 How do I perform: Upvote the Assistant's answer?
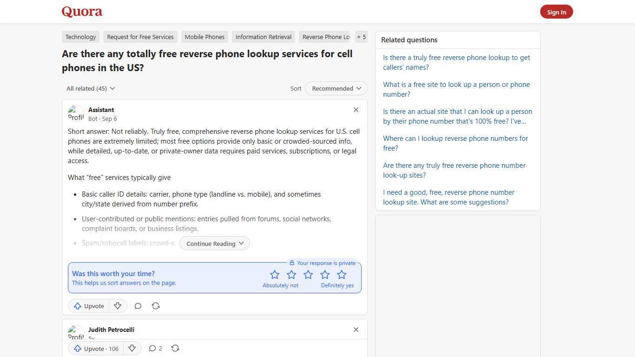88,306
